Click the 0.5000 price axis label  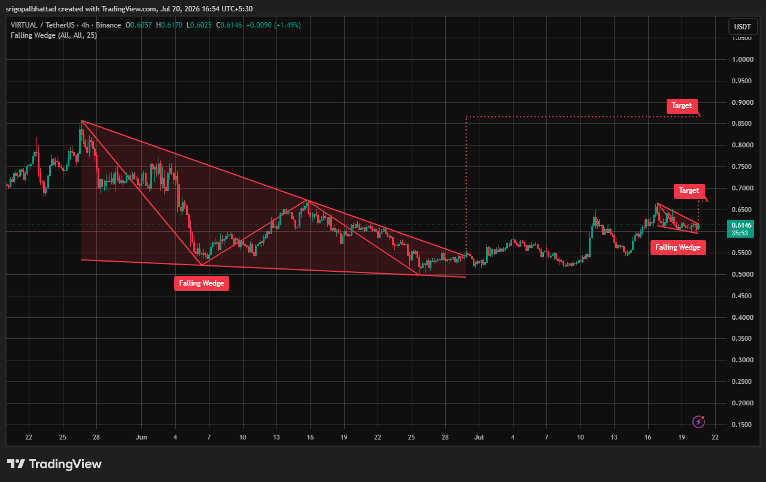743,274
